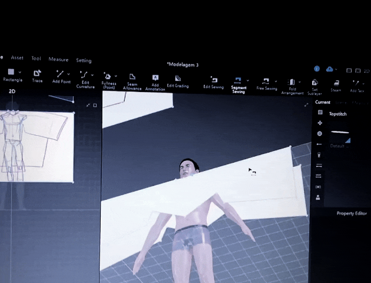The image size is (371, 283).
Task: Activate the Add Point tool
Action: coord(60,77)
